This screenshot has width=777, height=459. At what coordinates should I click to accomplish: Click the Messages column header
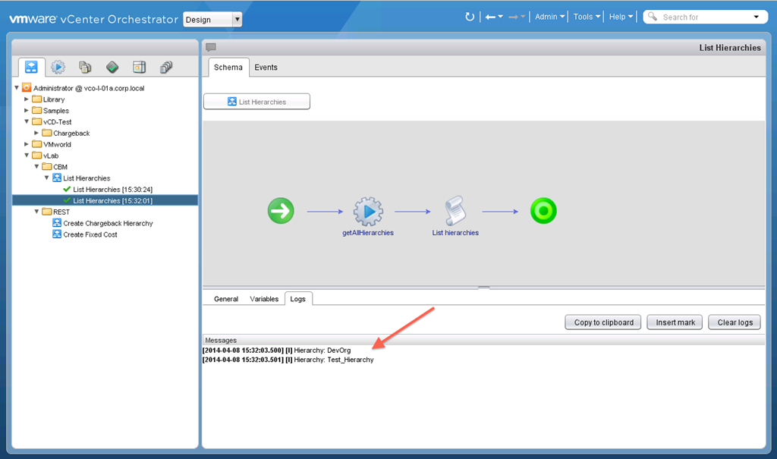click(483, 340)
